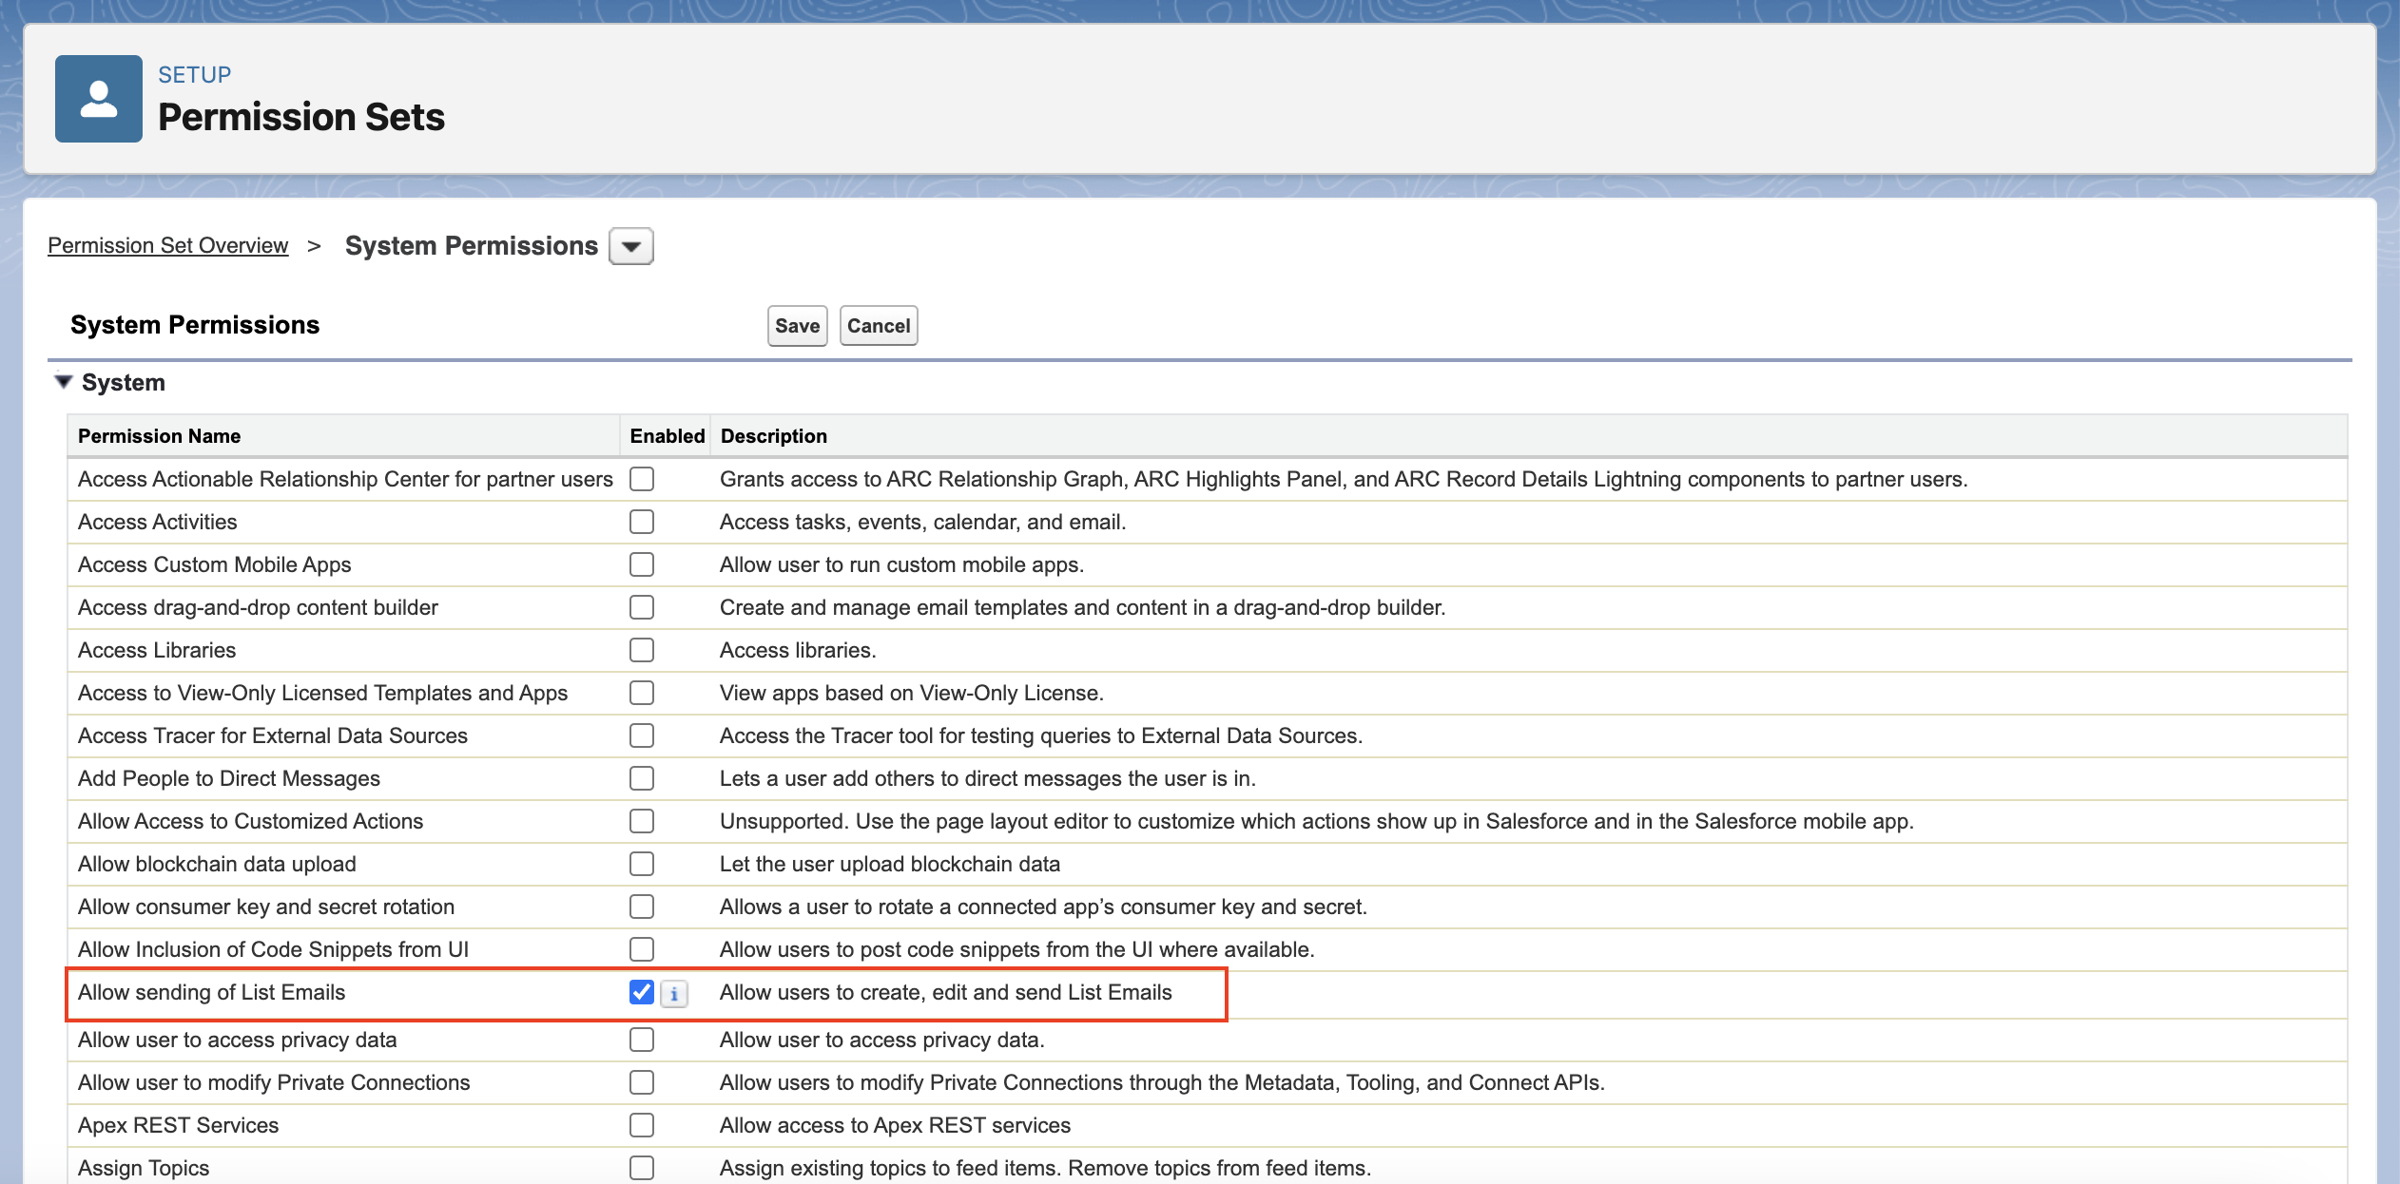Uncheck Allow sending of List Emails
Image resolution: width=2400 pixels, height=1184 pixels.
(642, 992)
